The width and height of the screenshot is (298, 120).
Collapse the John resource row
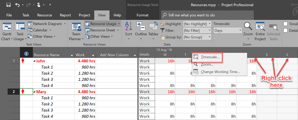(x=35, y=61)
